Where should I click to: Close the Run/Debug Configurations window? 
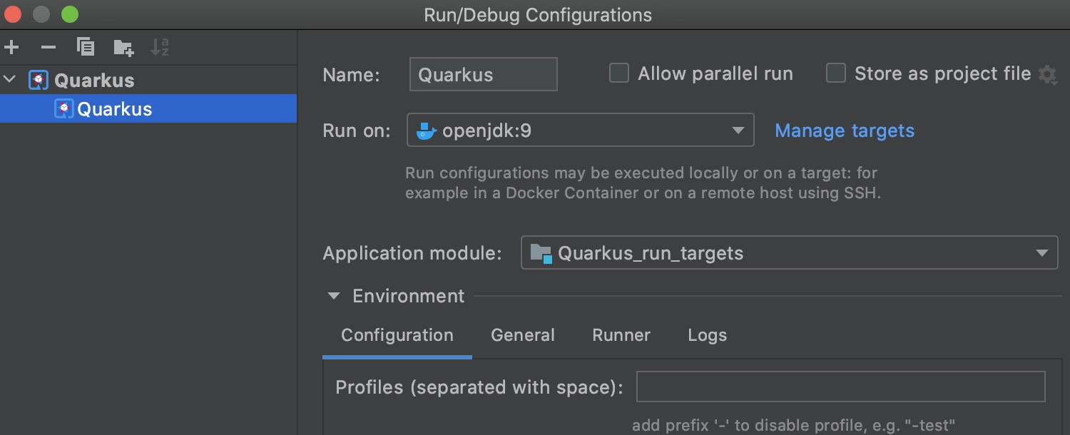coord(14,14)
